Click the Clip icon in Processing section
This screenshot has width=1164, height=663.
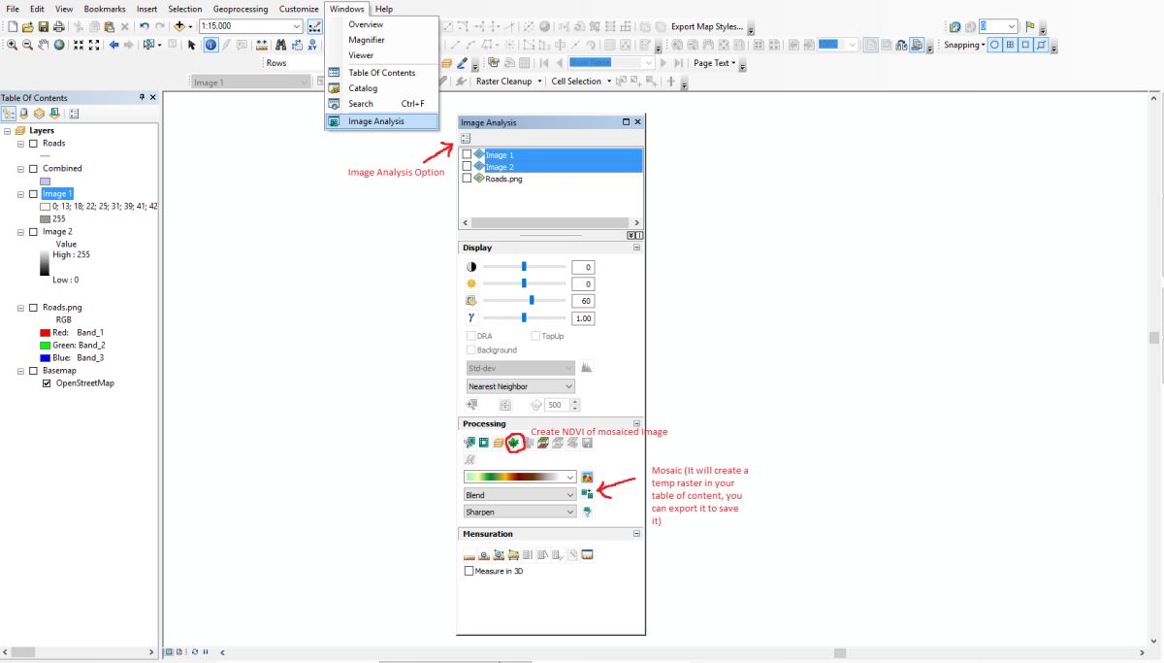(x=469, y=443)
